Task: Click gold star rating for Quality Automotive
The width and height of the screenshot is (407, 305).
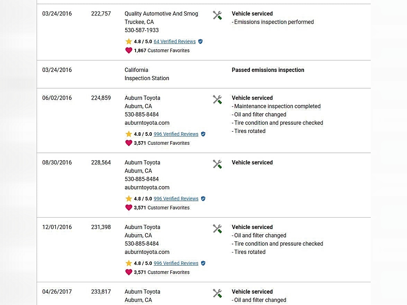Action: [129, 41]
